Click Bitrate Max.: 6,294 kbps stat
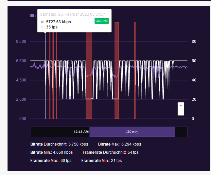This screenshot has height=175, width=211. (x=120, y=144)
